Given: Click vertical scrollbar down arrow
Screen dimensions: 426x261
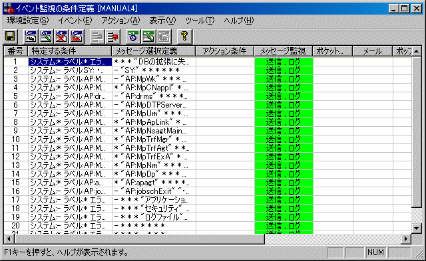Looking at the screenshot, I should [417, 228].
